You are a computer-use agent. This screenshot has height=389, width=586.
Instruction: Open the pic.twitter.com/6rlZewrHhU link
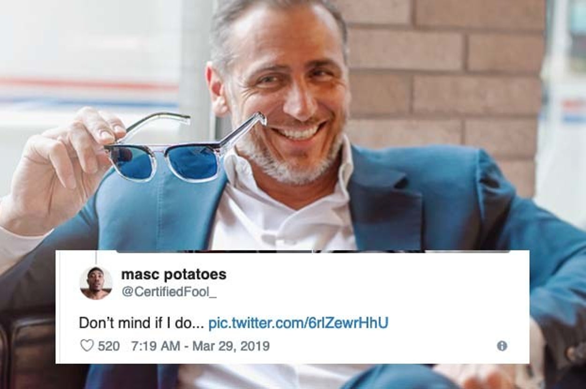click(298, 323)
